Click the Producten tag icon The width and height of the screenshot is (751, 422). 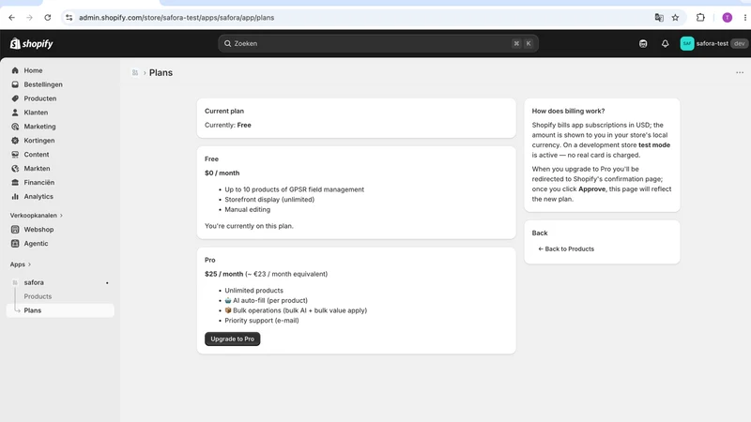coord(15,98)
